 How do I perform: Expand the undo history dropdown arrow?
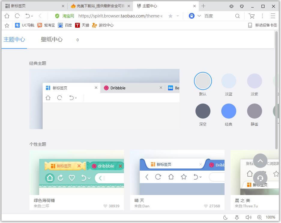(x=32, y=16)
